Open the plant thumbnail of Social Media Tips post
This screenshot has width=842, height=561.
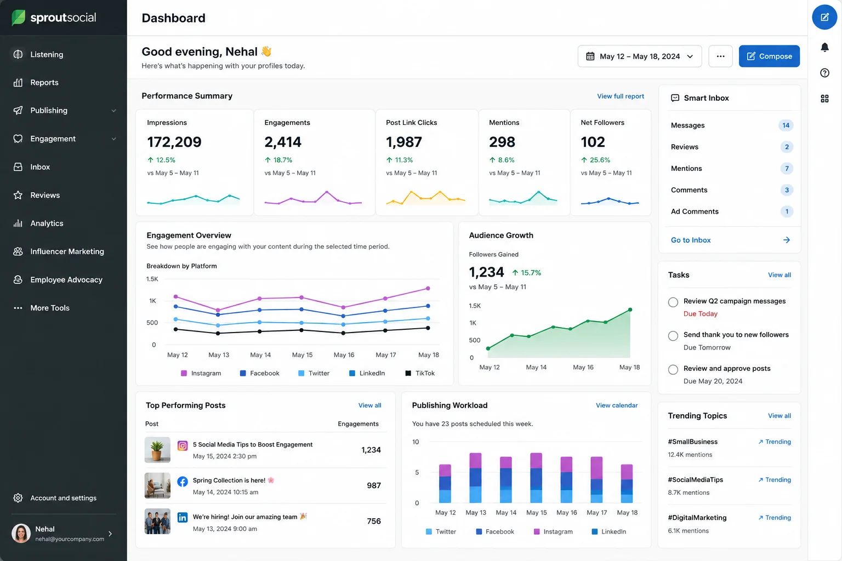click(x=157, y=450)
